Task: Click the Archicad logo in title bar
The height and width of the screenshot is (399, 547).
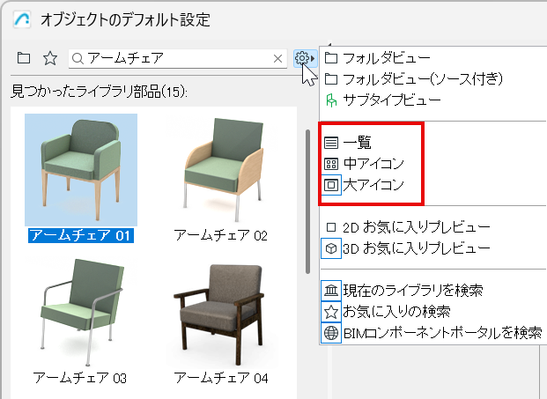Action: (22, 19)
